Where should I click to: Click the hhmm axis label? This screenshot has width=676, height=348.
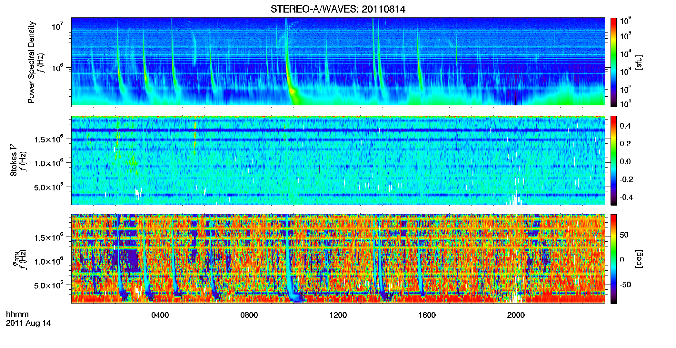tap(17, 314)
